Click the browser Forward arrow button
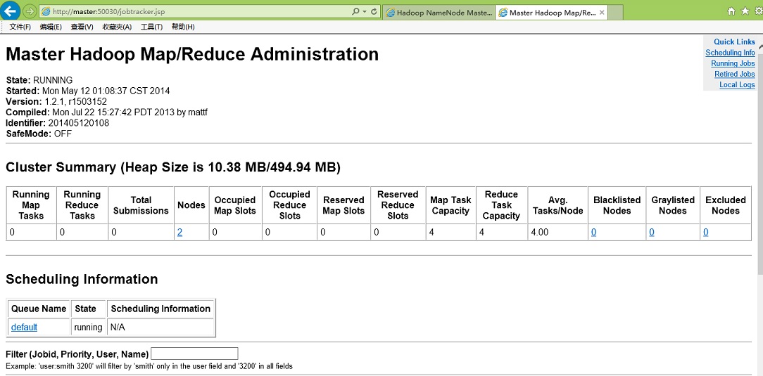 coord(30,11)
